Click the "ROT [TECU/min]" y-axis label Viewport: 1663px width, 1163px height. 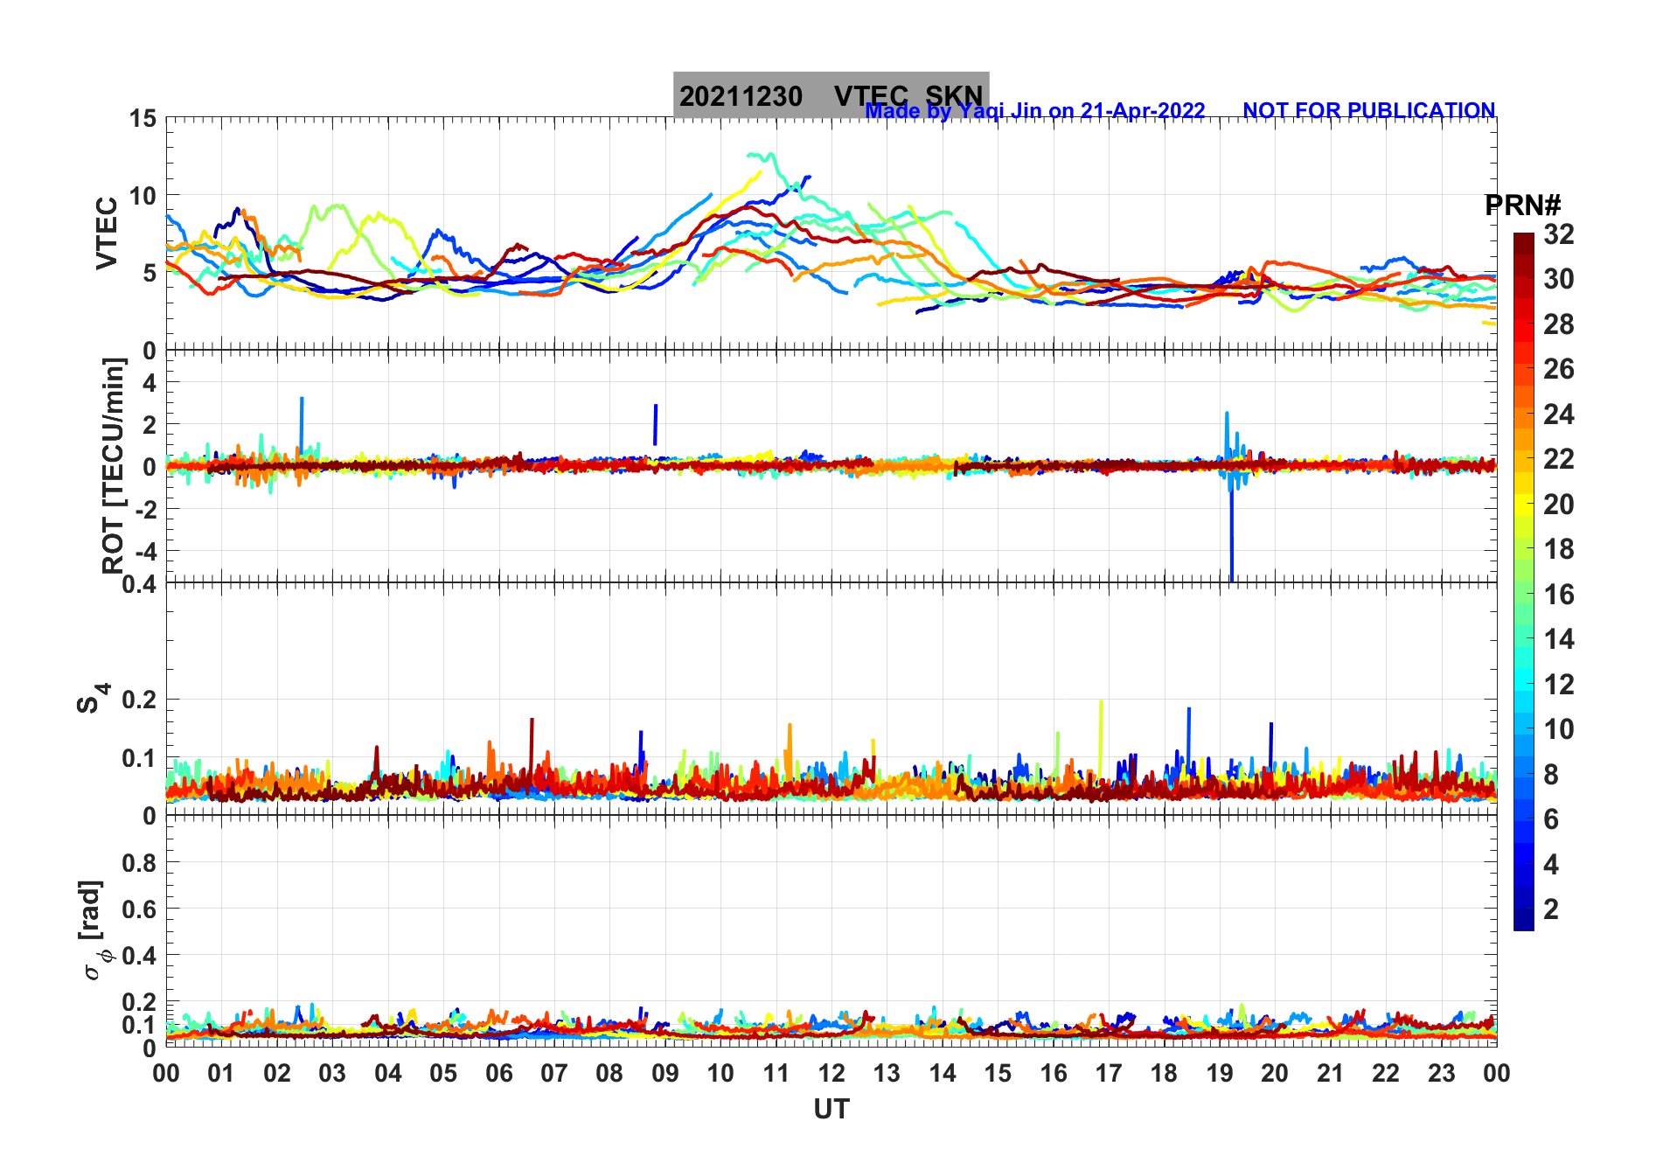[114, 466]
